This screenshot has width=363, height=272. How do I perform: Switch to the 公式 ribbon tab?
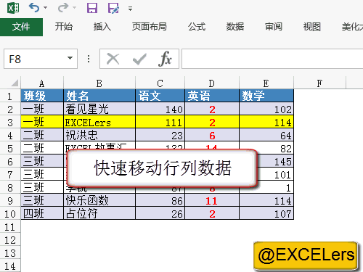coord(197,27)
